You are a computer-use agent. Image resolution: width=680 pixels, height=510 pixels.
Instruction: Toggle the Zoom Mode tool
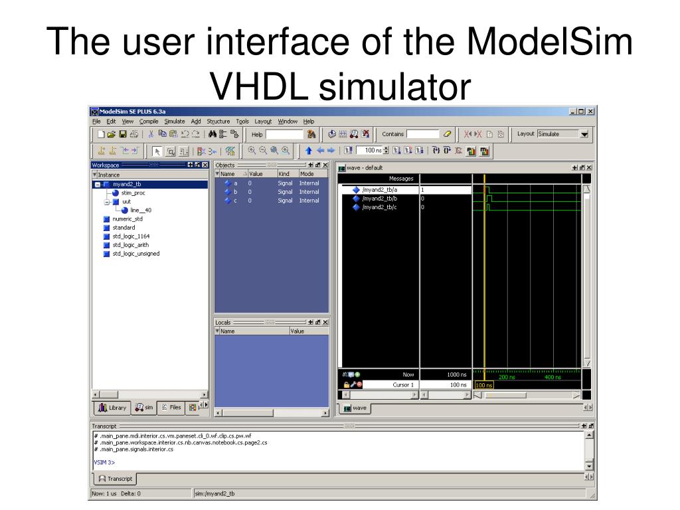[x=171, y=151]
